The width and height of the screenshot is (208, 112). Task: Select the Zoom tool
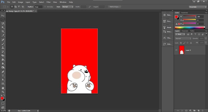coord(3,92)
